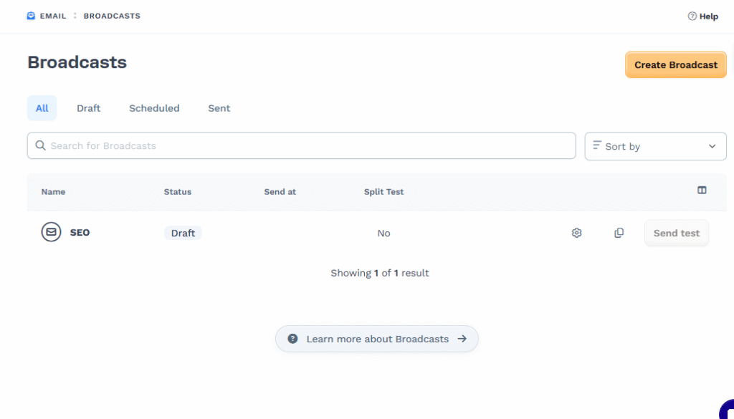Switch to the Scheduled tab
The image size is (734, 419).
pyautogui.click(x=154, y=108)
